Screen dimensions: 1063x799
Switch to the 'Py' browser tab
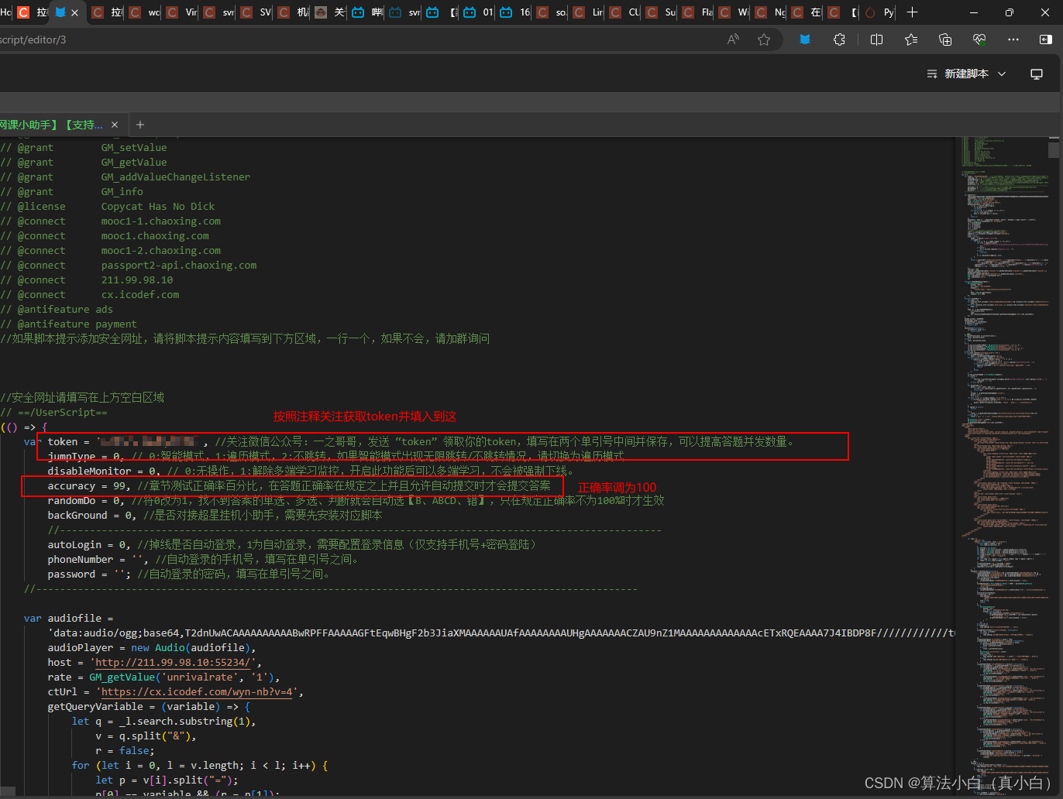coord(880,12)
